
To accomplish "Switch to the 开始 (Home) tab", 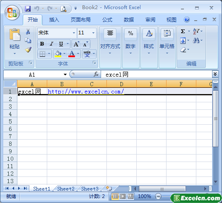I will [x=33, y=20].
